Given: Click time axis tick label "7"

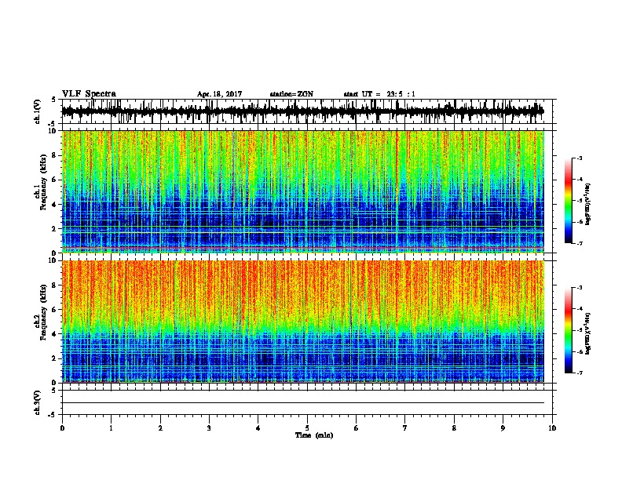Looking at the screenshot, I should tap(405, 428).
